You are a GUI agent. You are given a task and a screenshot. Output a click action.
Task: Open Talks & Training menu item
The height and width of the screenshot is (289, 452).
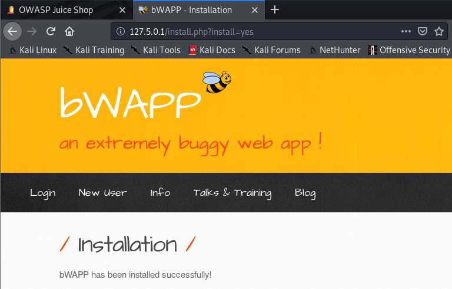232,193
